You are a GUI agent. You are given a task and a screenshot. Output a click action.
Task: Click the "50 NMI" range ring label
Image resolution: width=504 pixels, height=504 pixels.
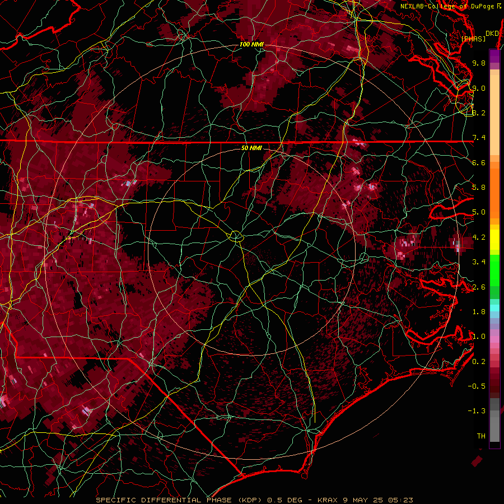[x=251, y=148]
